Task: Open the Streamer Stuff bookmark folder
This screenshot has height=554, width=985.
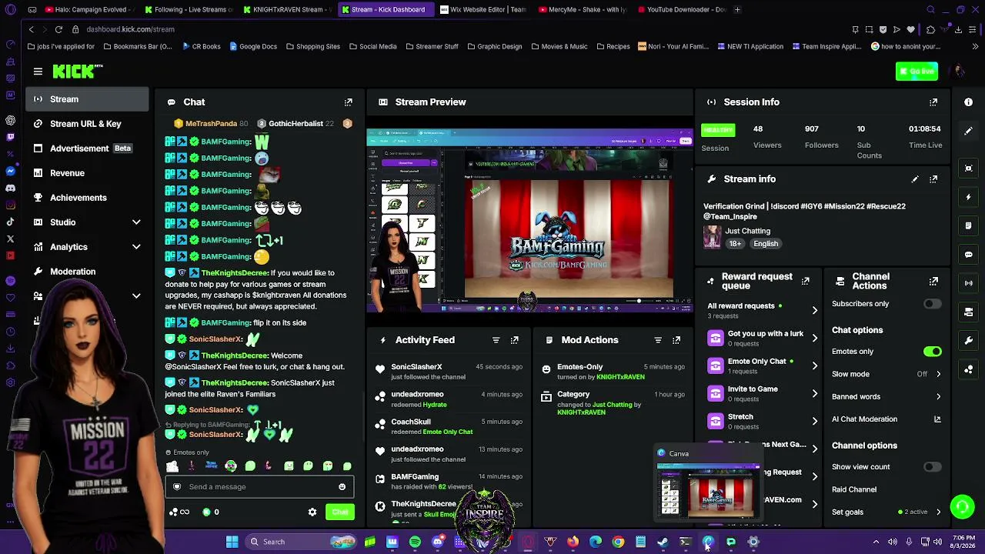Action: click(x=431, y=46)
